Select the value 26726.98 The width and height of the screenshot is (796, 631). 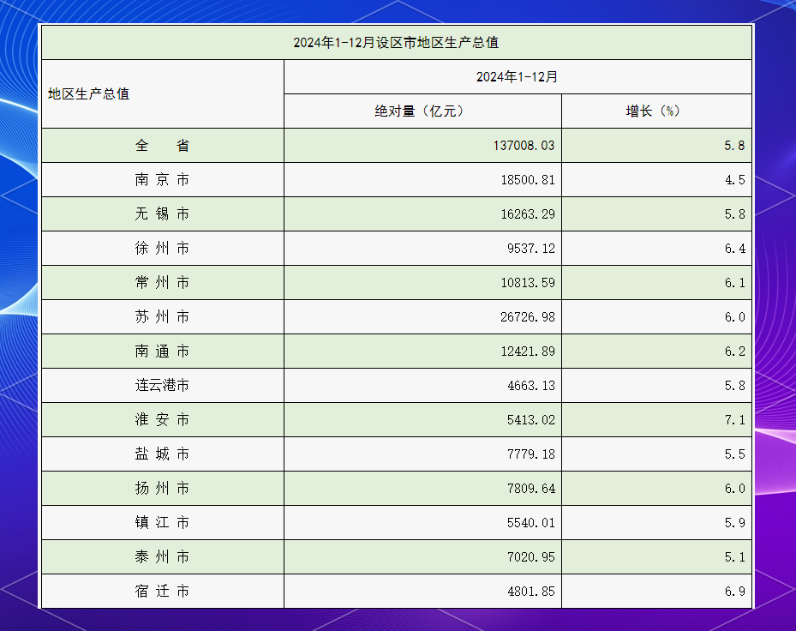[528, 317]
